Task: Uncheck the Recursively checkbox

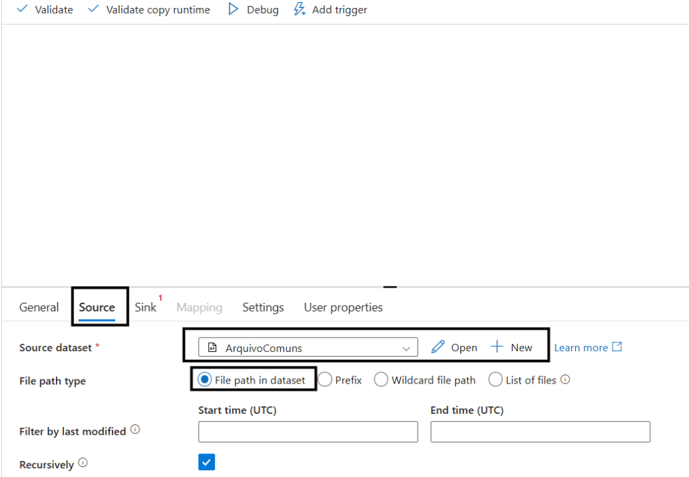Action: point(207,462)
